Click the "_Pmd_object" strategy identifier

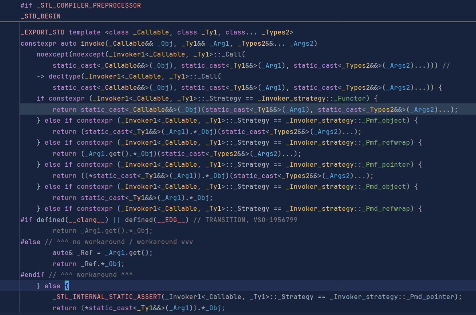384,187
